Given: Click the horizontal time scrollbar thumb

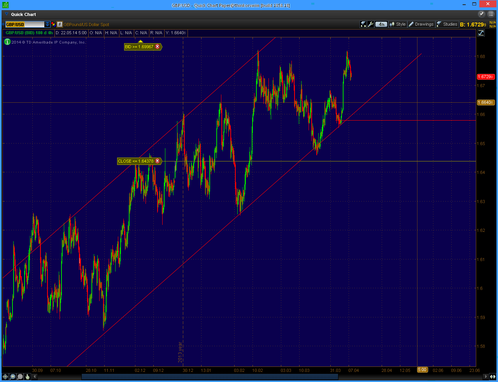Looking at the screenshot, I should click(x=209, y=377).
